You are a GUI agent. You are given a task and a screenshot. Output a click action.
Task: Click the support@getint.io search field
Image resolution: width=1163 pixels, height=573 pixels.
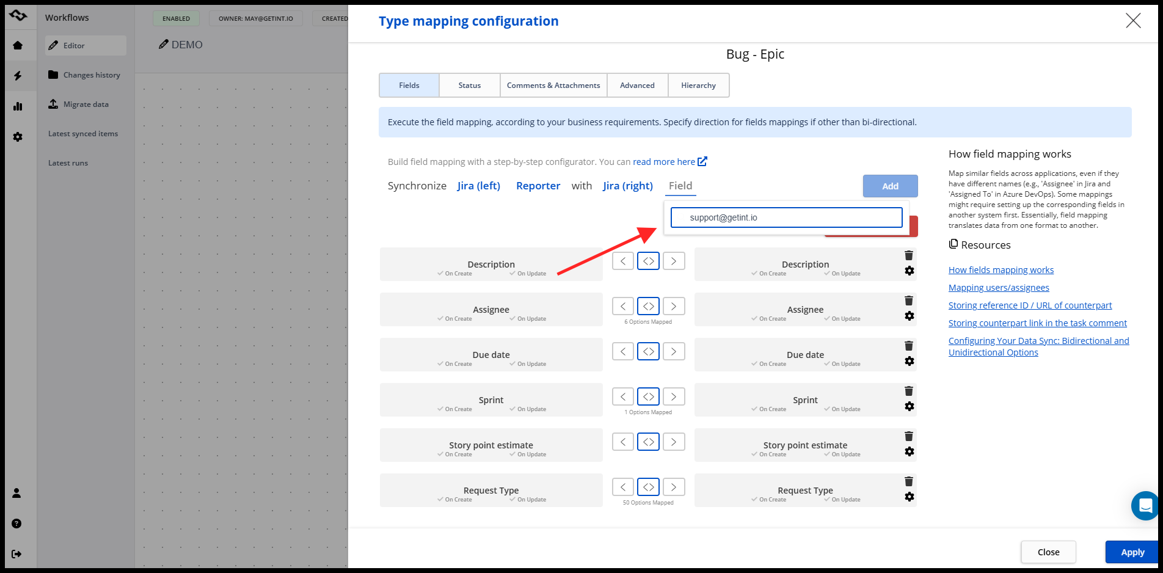click(x=786, y=217)
